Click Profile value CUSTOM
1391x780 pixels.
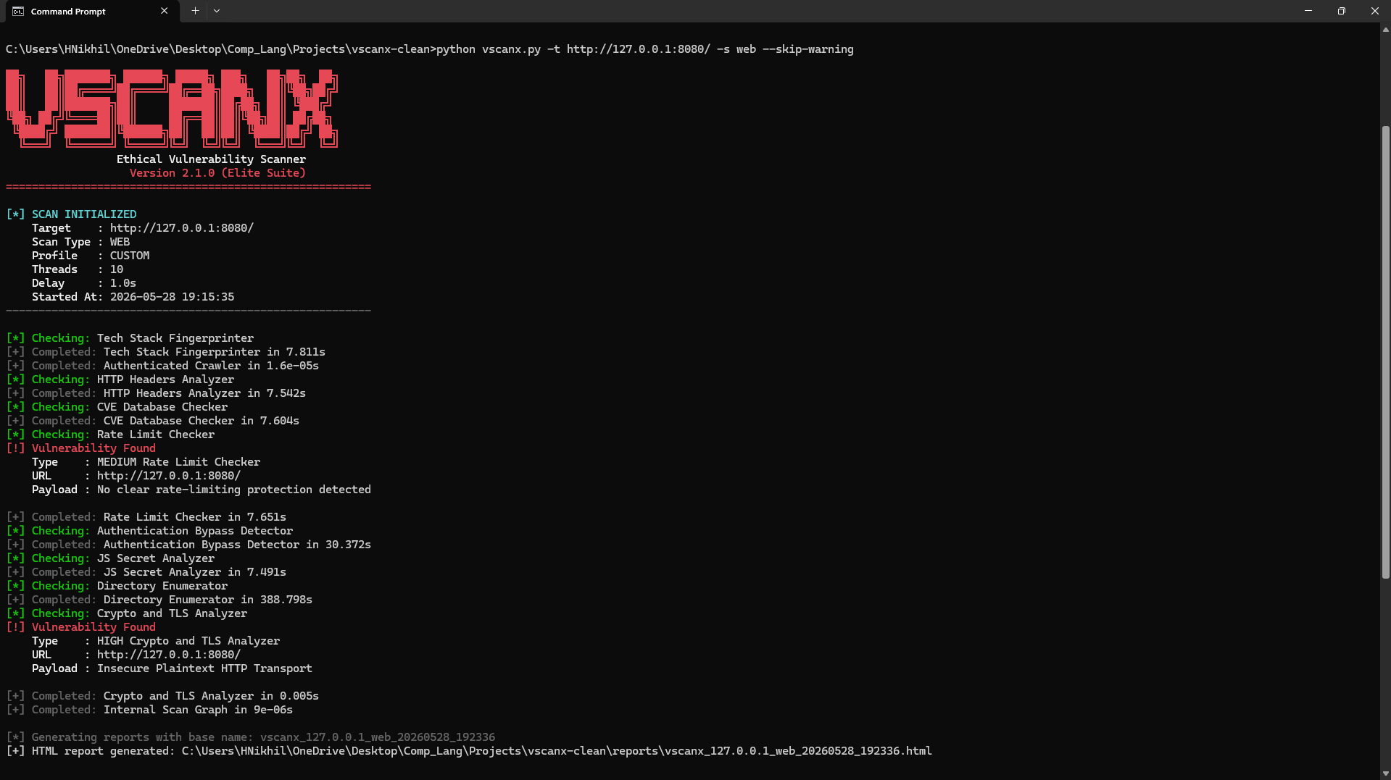tap(130, 256)
